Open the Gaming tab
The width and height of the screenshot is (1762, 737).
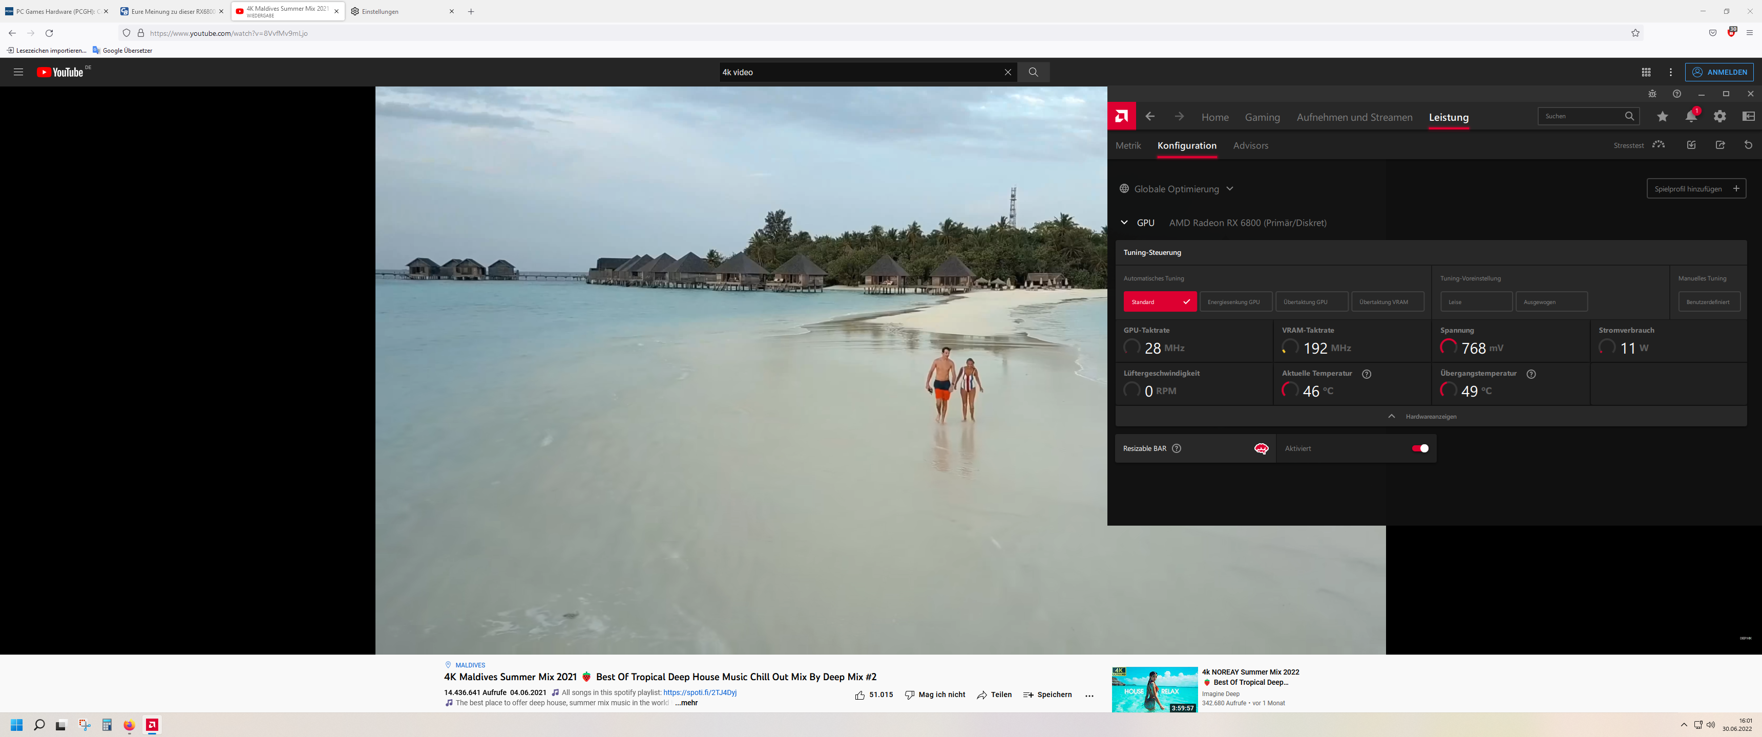[x=1262, y=118]
